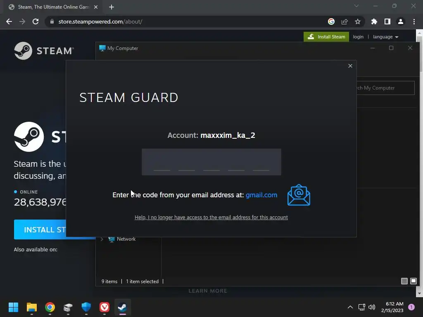Open the Chrome profile icon
Image resolution: width=423 pixels, height=317 pixels.
[x=401, y=21]
